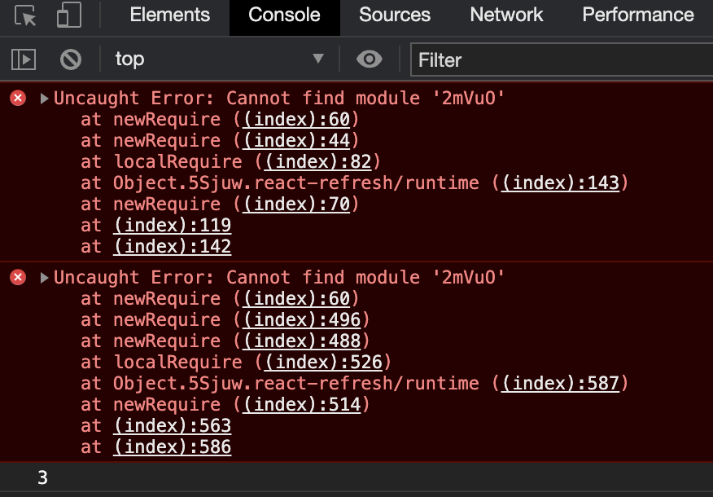Open link (index):44 in the first error
Screen dimensions: 713x497
[296, 141]
